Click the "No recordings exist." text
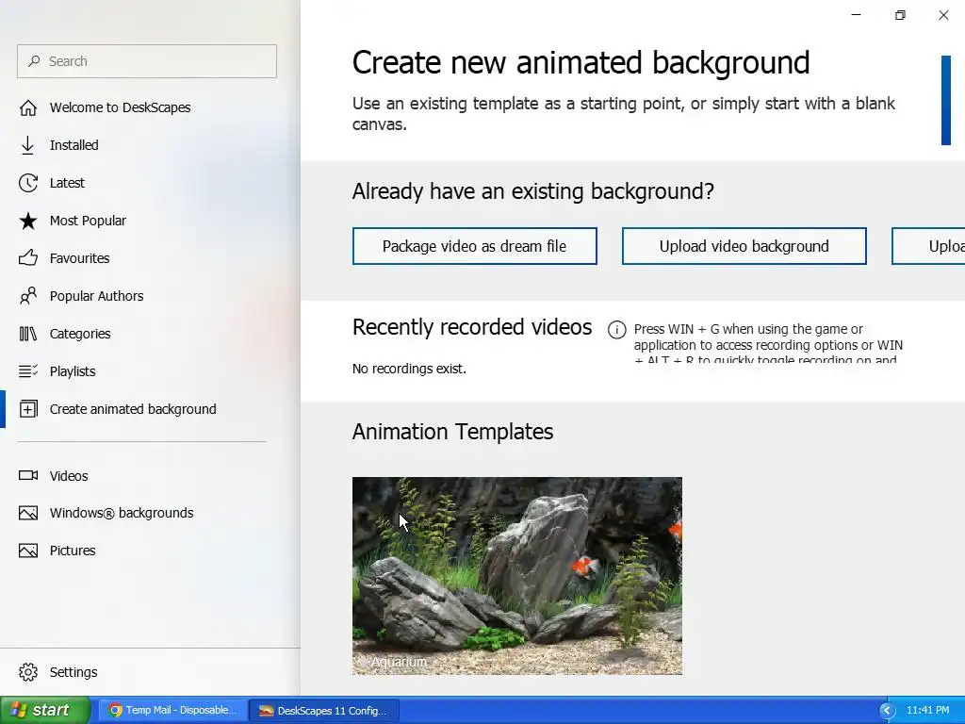The height and width of the screenshot is (724, 965). 409,369
